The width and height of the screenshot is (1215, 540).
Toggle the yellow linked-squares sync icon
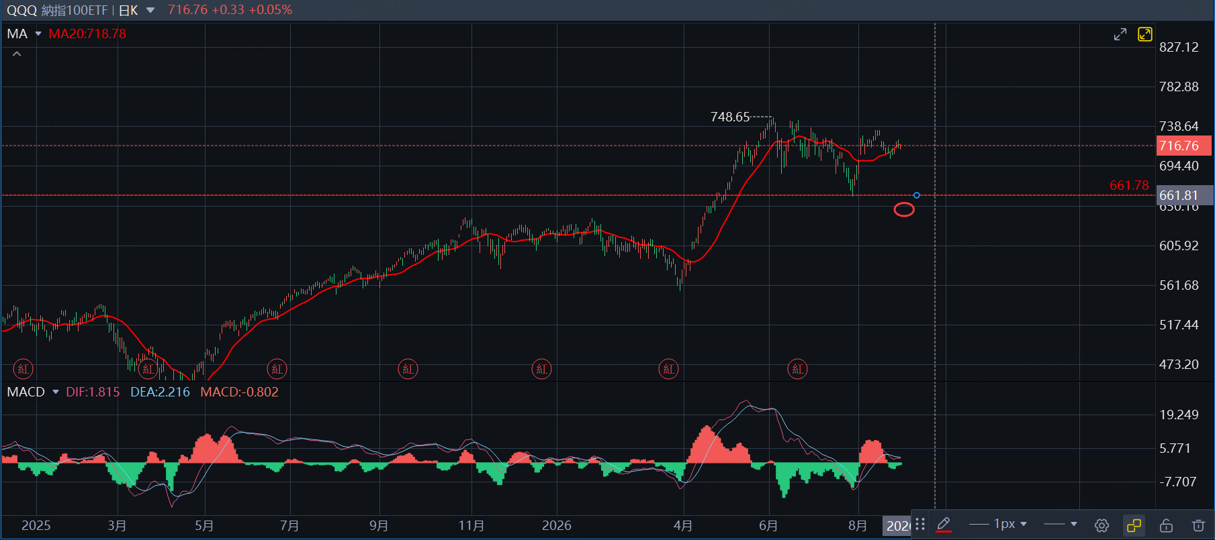tap(1134, 525)
